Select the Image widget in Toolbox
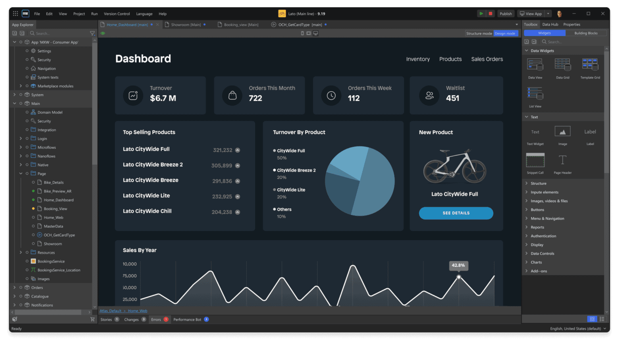 (563, 132)
